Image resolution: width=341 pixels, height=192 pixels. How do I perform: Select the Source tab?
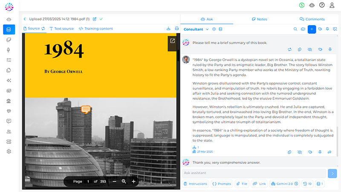(x=34, y=29)
